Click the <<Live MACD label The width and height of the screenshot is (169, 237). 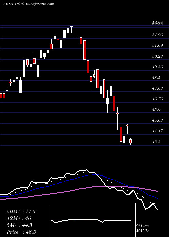(x=142, y=228)
